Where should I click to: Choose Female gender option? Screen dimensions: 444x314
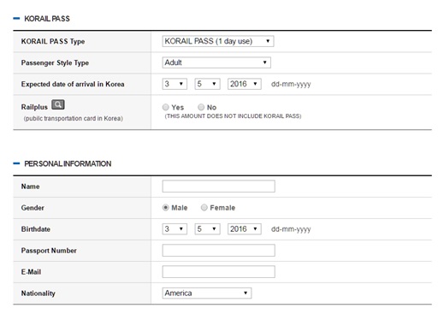[x=204, y=208]
